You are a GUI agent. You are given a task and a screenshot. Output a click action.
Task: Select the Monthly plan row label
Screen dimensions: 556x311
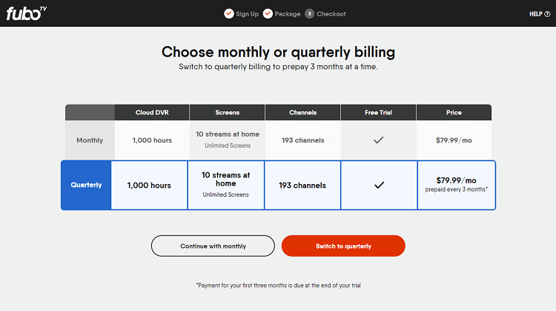[90, 140]
